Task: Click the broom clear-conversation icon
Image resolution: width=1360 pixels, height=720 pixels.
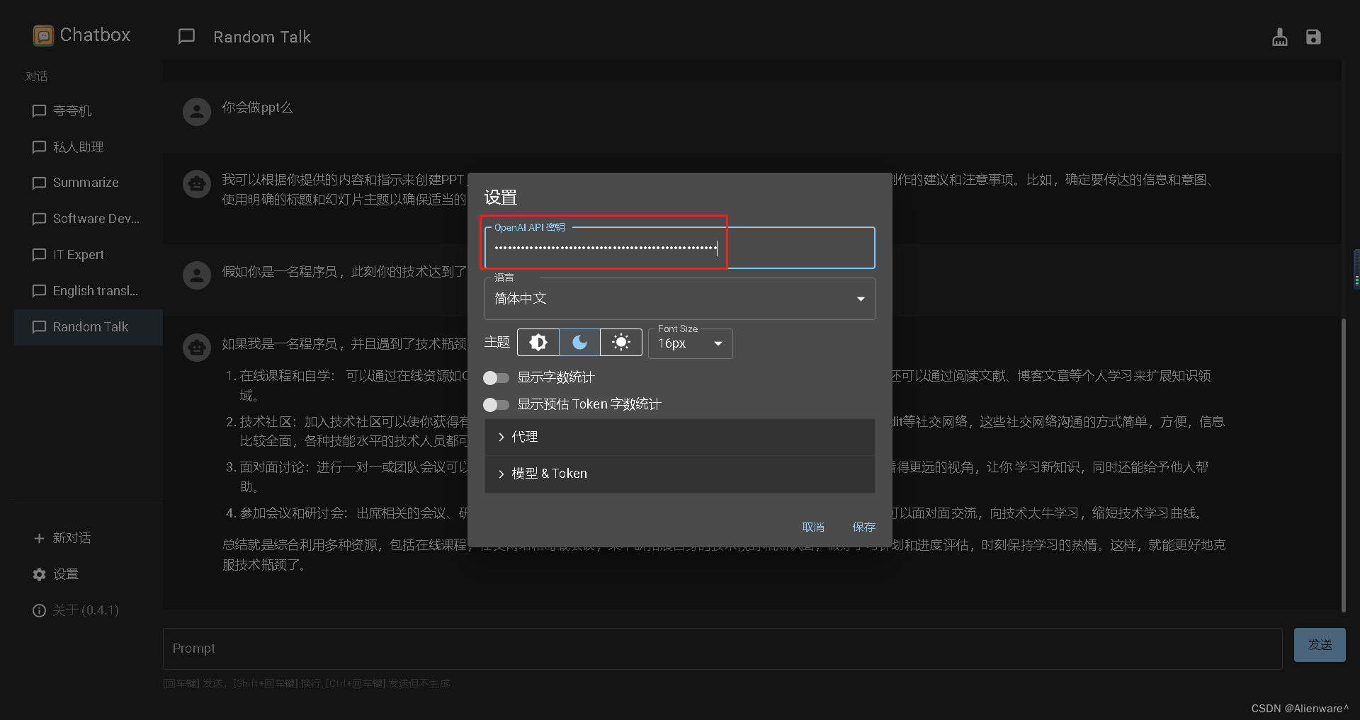Action: pyautogui.click(x=1279, y=37)
